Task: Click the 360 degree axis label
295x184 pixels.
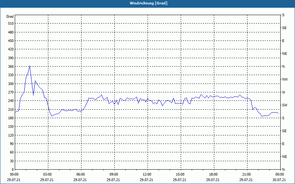Action: pos(11,67)
